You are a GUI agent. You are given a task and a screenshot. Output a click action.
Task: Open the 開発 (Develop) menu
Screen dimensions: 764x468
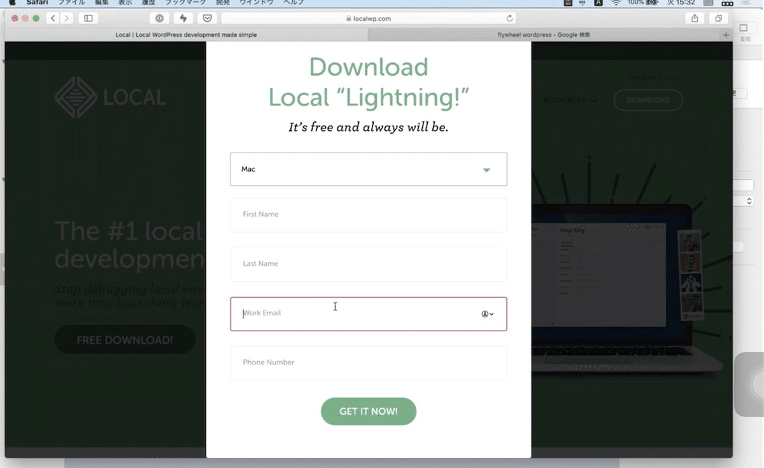(x=223, y=3)
